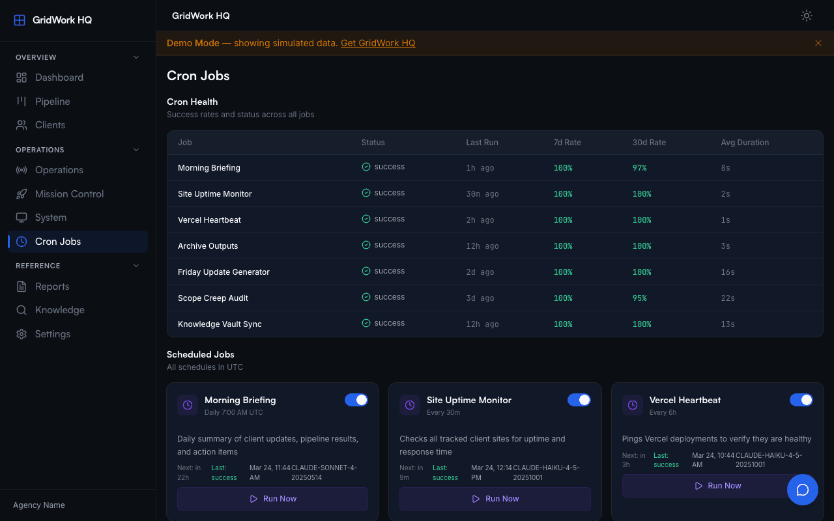Screen dimensions: 834x521
Task: Click the Settings gear icon
Action: point(21,333)
